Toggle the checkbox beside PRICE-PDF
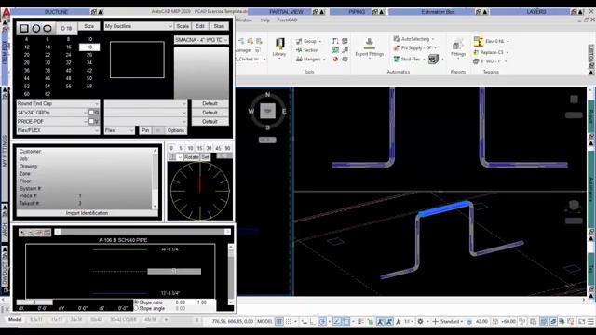Screen dimensions: 596x335 tap(91, 122)
